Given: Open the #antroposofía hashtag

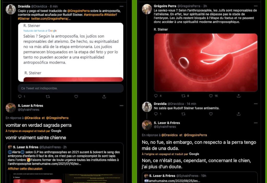Looking at the screenshot, I should tap(94, 15).
